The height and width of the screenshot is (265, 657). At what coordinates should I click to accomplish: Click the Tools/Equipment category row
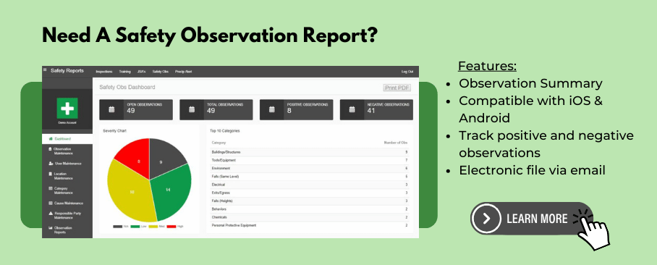pyautogui.click(x=310, y=160)
